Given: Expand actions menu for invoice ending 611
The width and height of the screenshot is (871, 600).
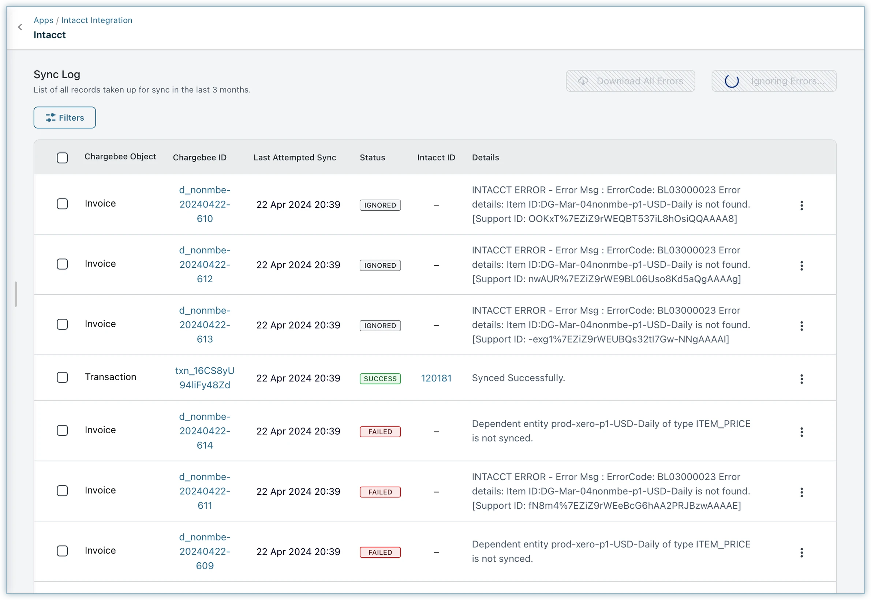Looking at the screenshot, I should (x=801, y=492).
